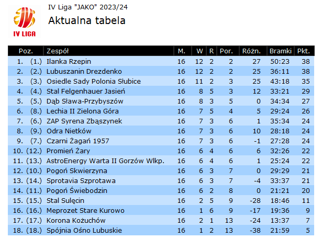Click the Poz. column header

26,51
